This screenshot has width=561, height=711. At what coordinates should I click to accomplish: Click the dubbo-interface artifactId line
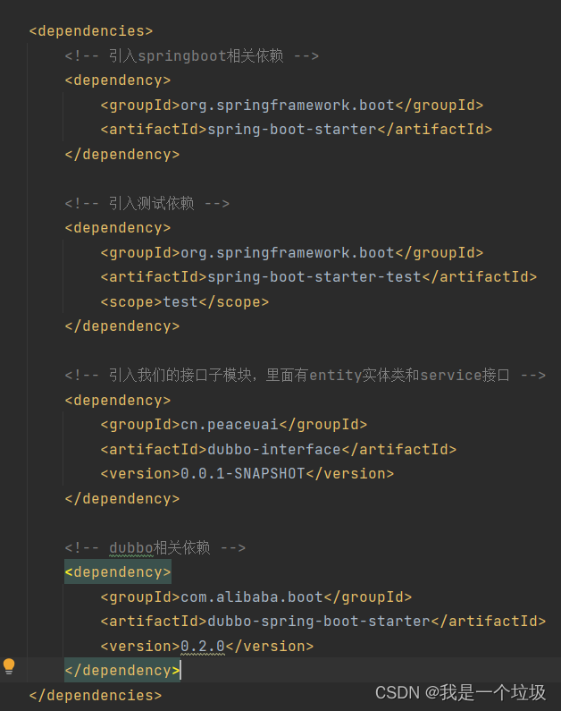(279, 449)
